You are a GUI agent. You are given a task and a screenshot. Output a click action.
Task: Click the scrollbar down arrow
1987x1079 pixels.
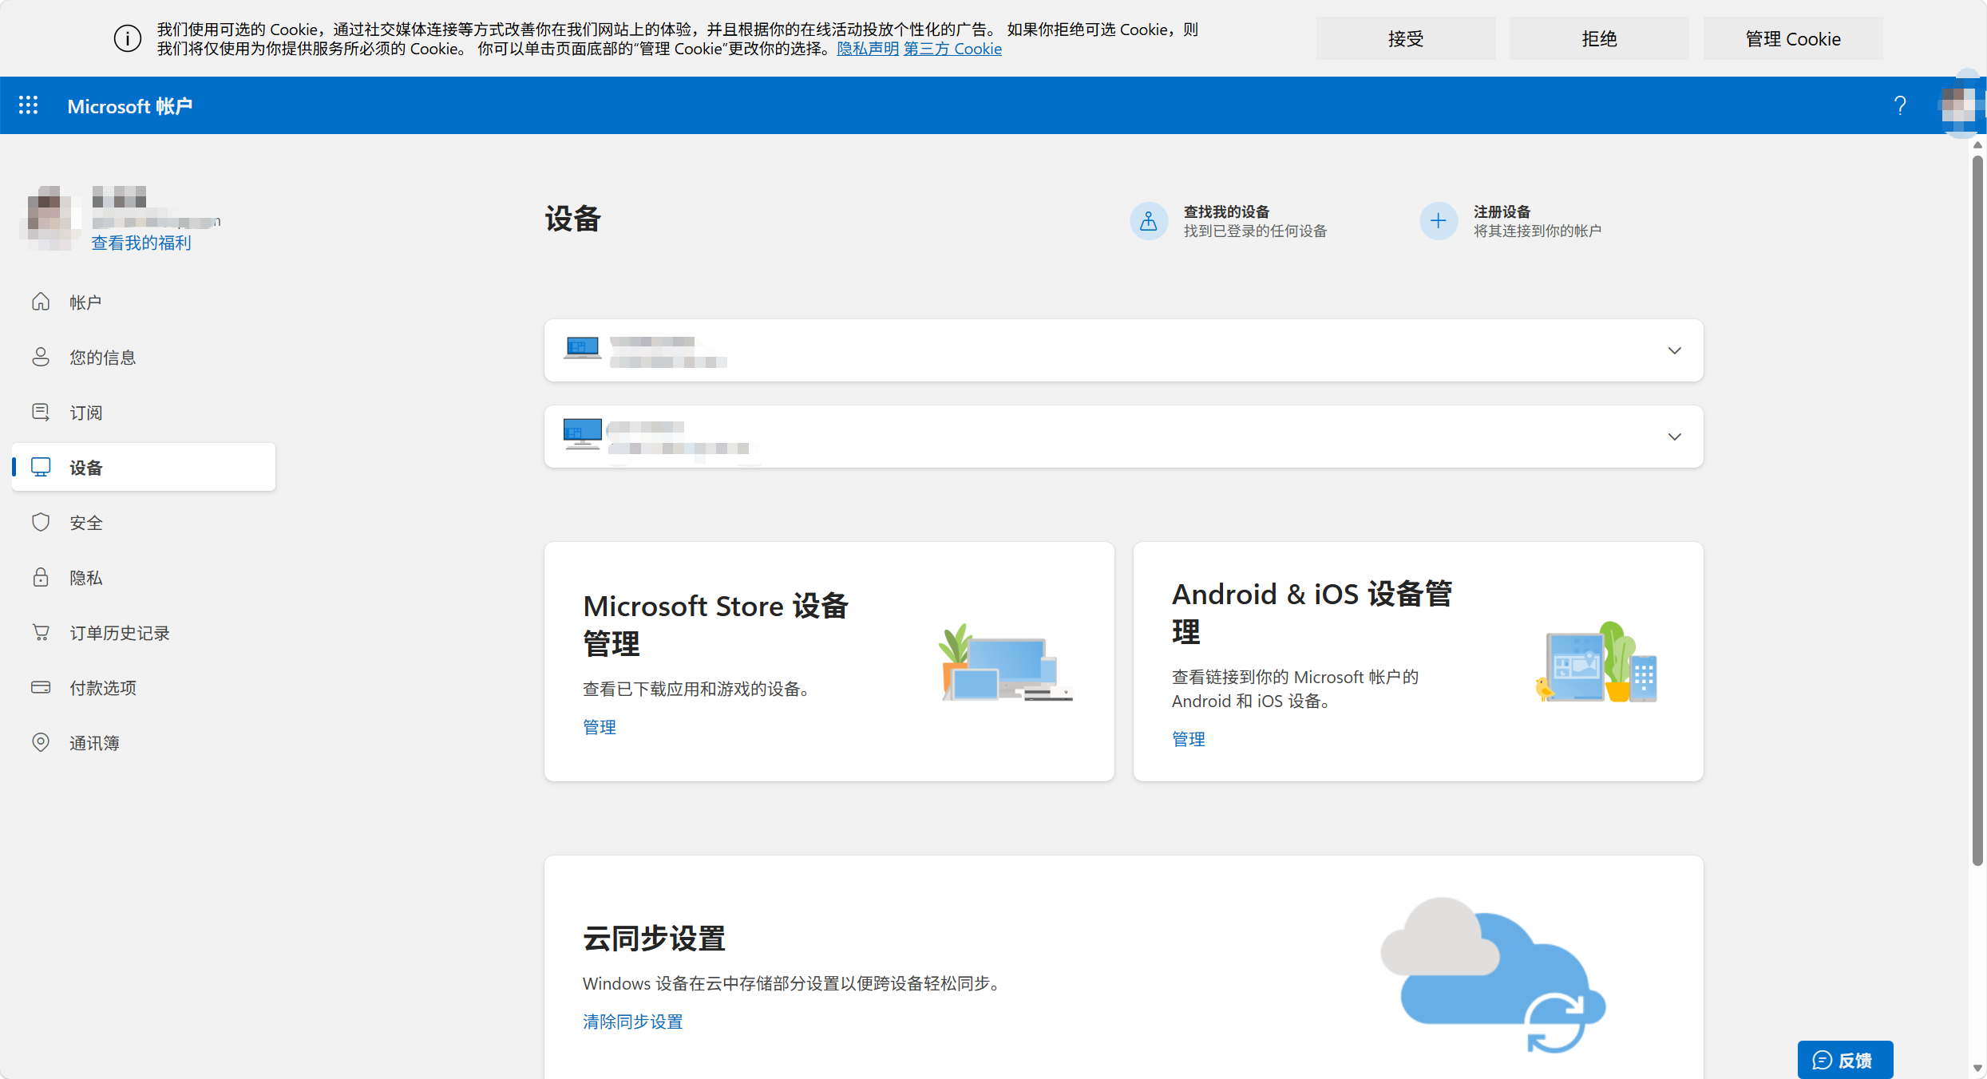pos(1977,1068)
